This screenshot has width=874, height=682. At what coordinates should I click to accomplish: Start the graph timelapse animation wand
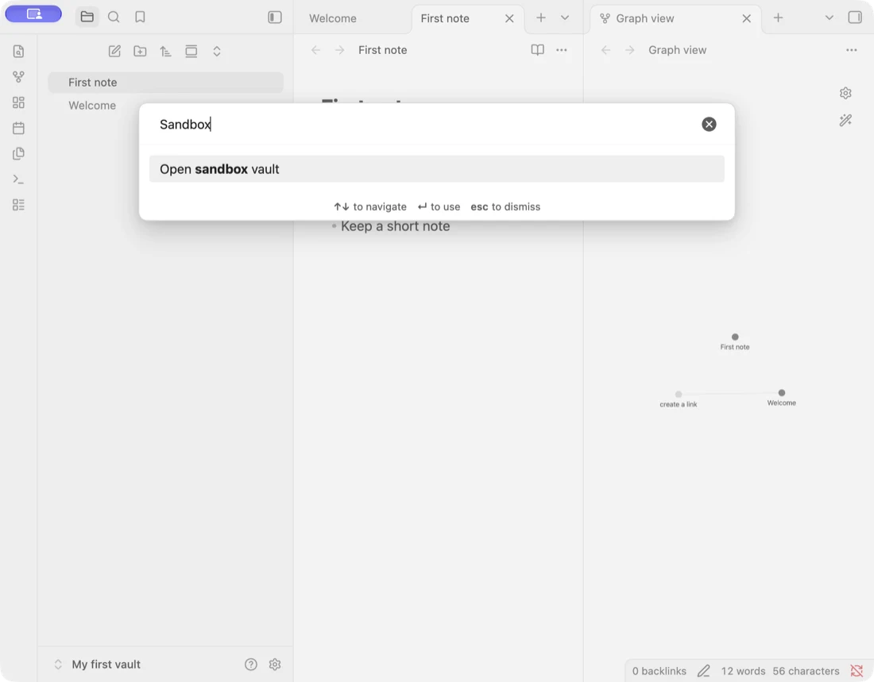click(x=845, y=120)
